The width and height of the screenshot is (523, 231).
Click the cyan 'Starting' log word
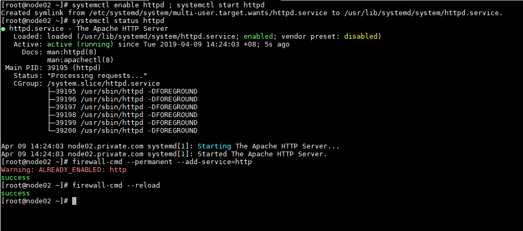214,146
